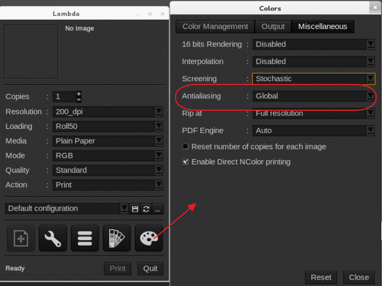Switch to the Color Management tab
Screen dimensions: 382x286
tap(215, 27)
